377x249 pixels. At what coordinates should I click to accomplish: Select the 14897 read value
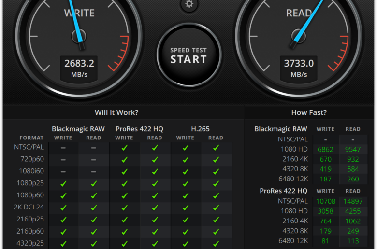point(353,201)
